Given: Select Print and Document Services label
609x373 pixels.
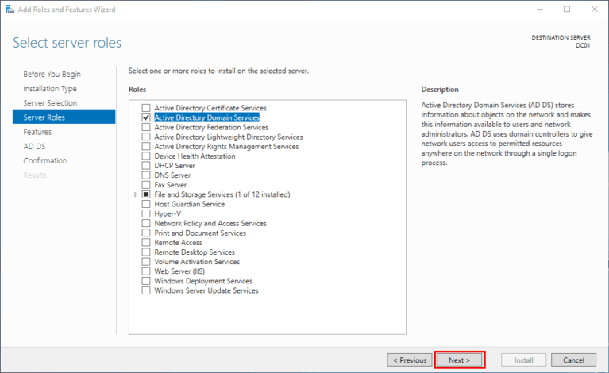Looking at the screenshot, I should pos(200,233).
